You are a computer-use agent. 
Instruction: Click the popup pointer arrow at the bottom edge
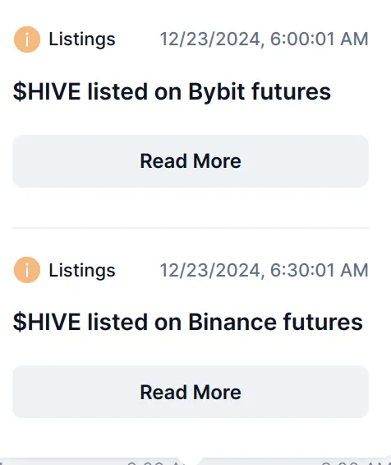point(193,461)
